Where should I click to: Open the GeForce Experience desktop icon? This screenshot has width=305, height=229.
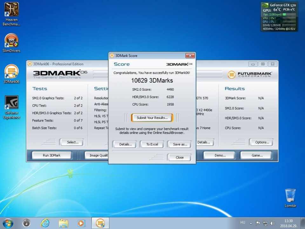coord(11,107)
